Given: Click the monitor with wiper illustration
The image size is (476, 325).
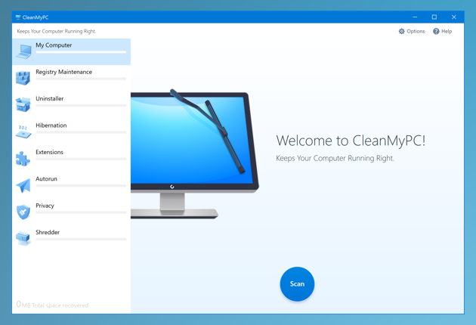Looking at the screenshot, I should click(195, 153).
